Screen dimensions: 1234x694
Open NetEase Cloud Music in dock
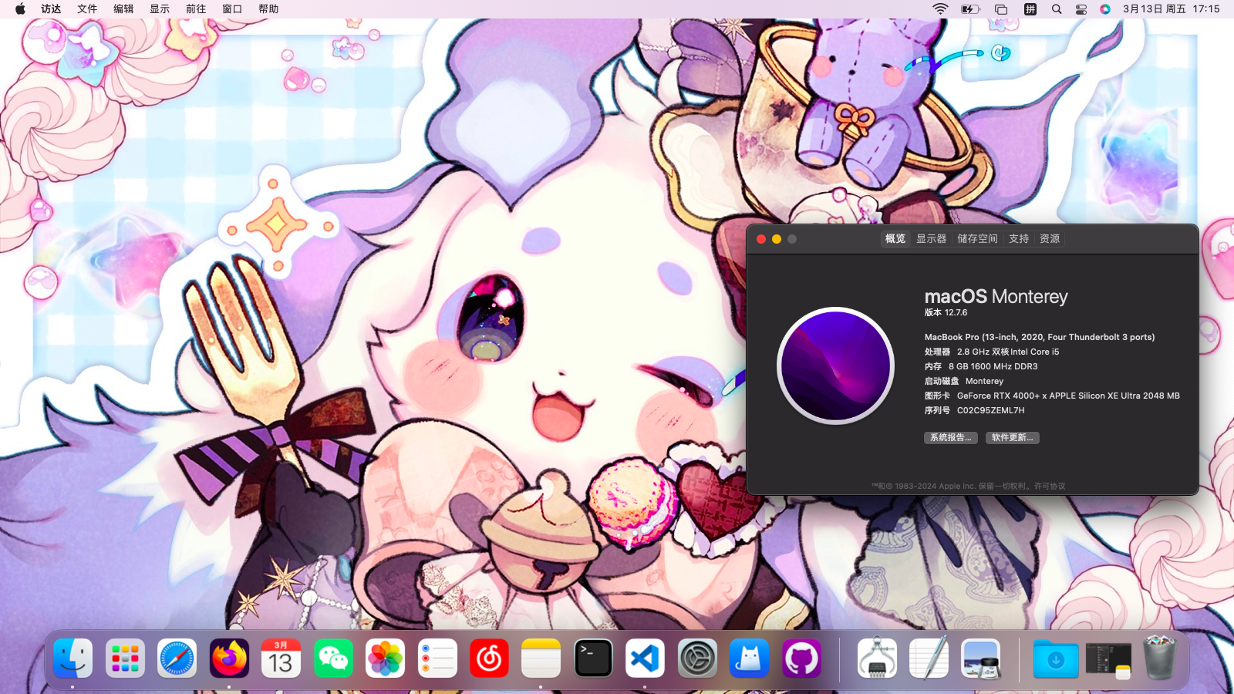[489, 659]
